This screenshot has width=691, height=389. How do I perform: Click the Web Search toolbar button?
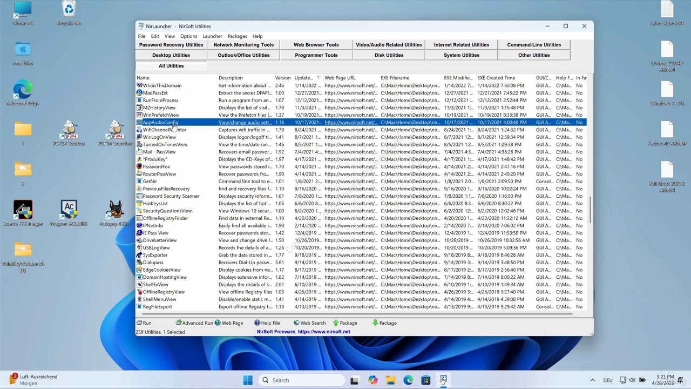309,323
